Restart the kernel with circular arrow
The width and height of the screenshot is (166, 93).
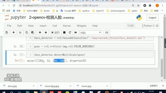tap(70, 33)
